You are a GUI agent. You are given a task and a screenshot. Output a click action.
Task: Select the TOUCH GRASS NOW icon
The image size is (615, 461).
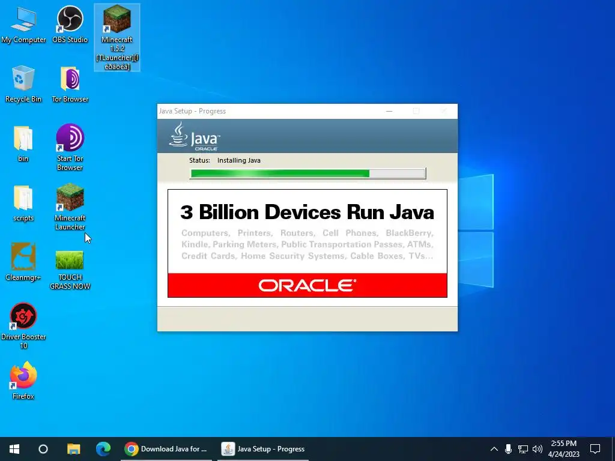pos(70,270)
